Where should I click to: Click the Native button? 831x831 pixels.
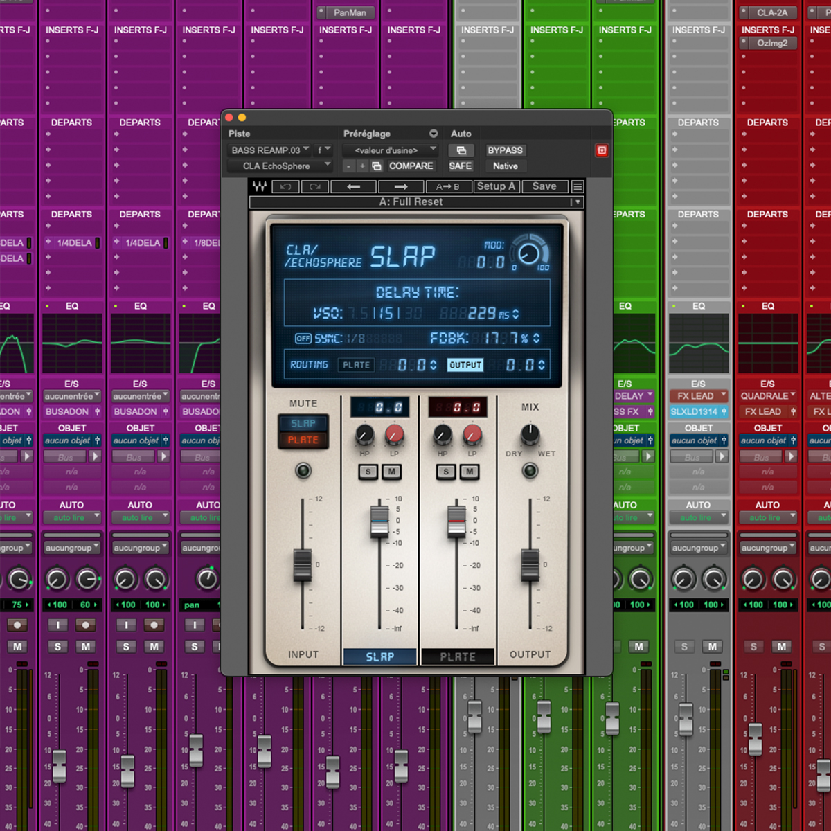click(506, 166)
